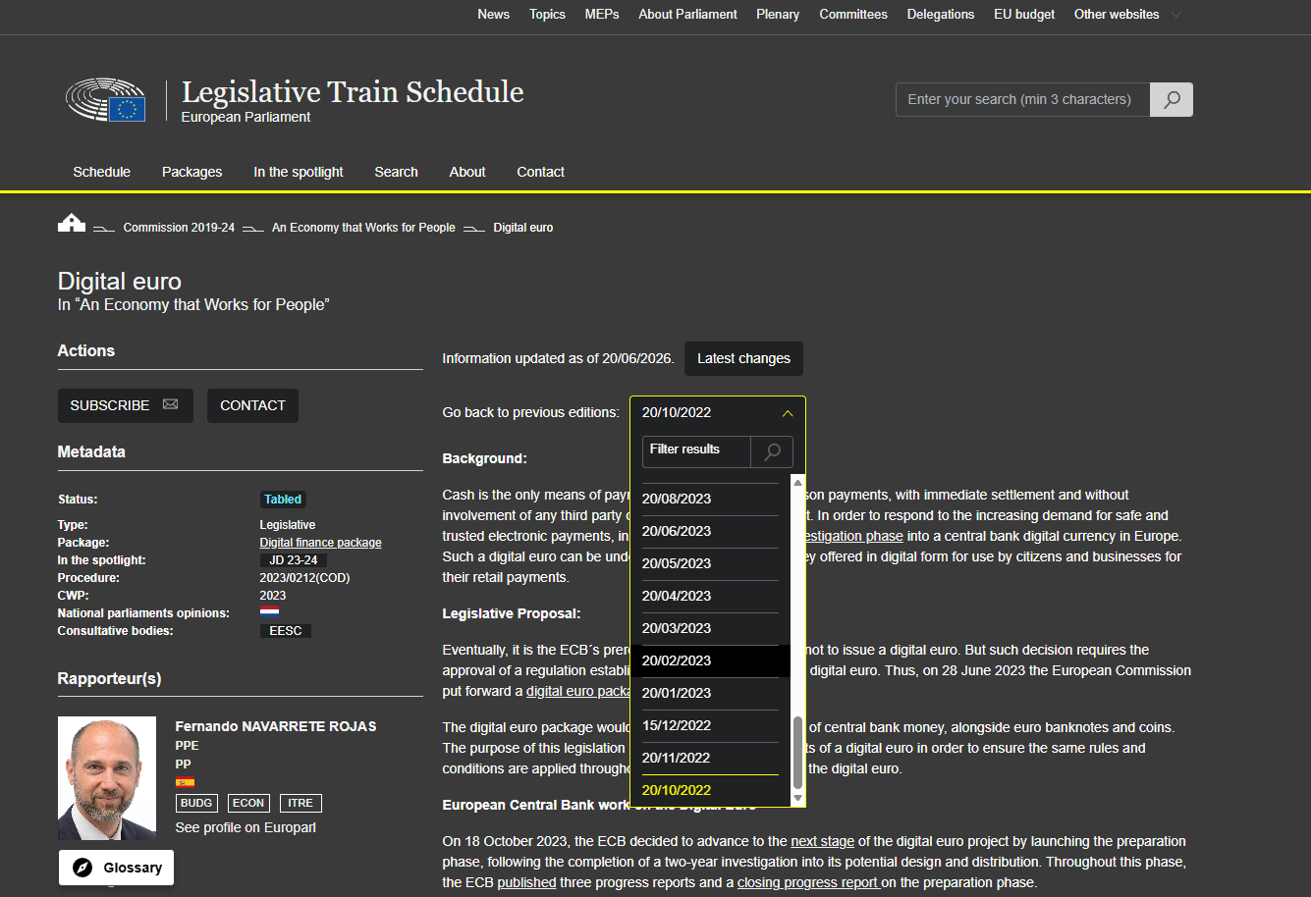Image resolution: width=1311 pixels, height=897 pixels.
Task: Open the Delegations top menu
Action: tap(941, 15)
